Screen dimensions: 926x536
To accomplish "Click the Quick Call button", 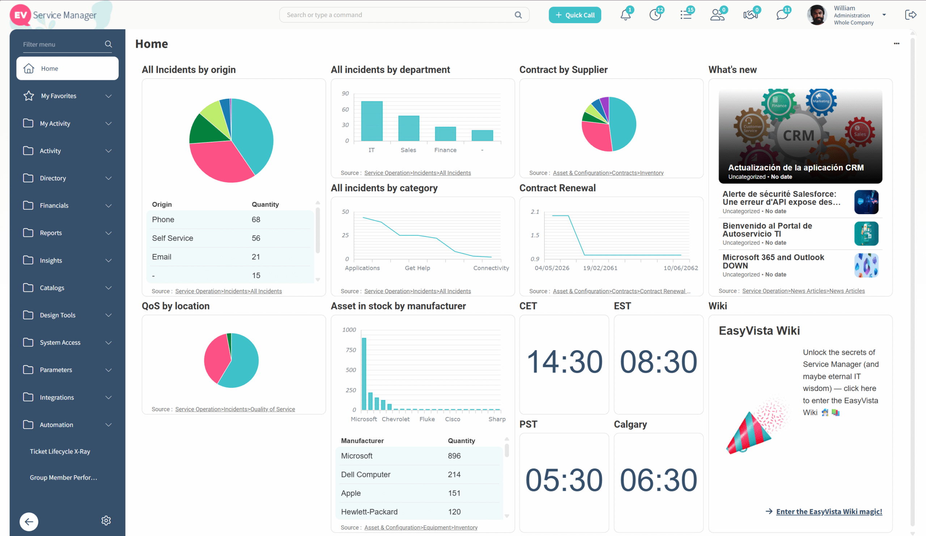I will pyautogui.click(x=575, y=15).
